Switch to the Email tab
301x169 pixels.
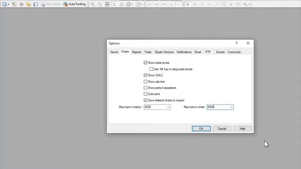click(x=198, y=52)
